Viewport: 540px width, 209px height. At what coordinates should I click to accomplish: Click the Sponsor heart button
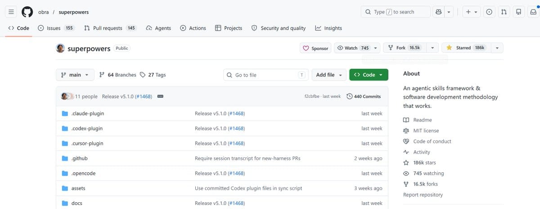tap(315, 48)
